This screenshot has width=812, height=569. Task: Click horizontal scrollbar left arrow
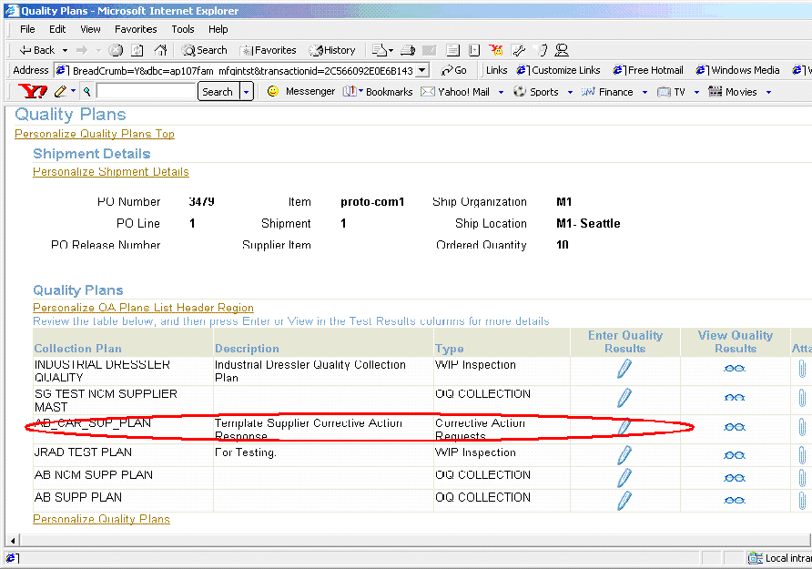pyautogui.click(x=13, y=540)
